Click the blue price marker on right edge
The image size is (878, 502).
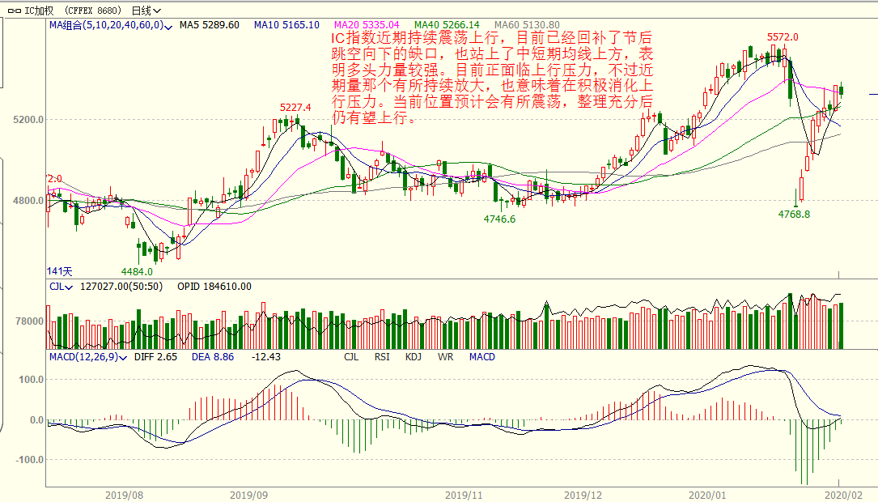pos(873,94)
